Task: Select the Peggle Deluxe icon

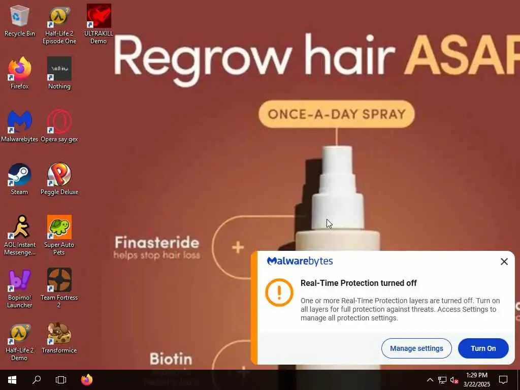Action: pyautogui.click(x=59, y=179)
